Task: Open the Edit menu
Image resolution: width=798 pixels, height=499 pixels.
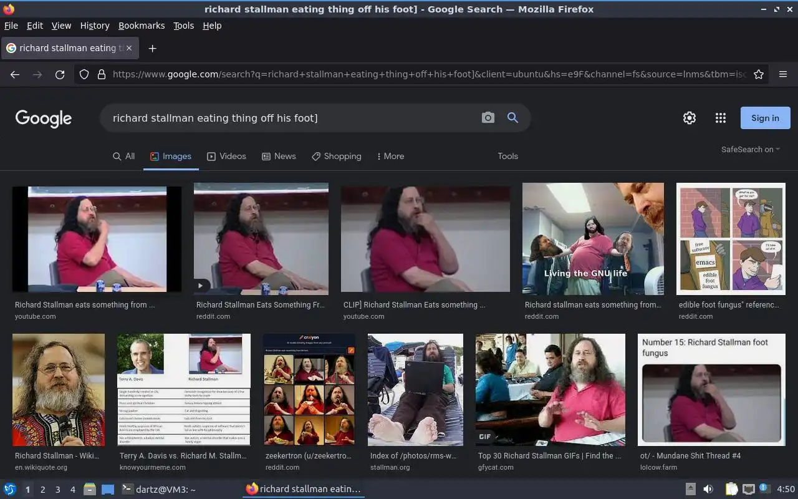Action: pos(35,26)
